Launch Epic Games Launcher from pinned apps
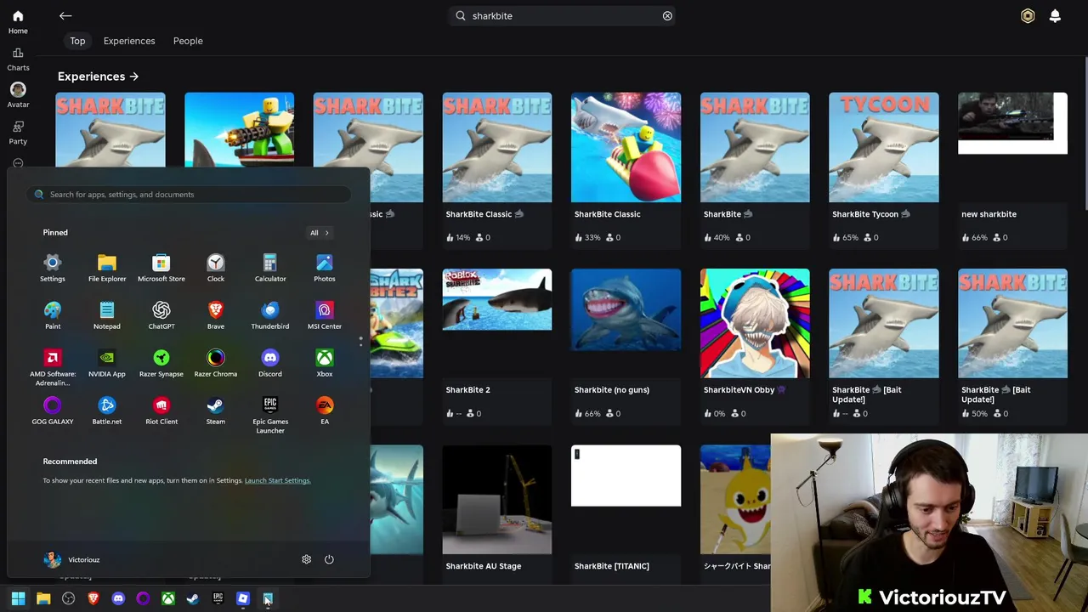 click(x=270, y=415)
